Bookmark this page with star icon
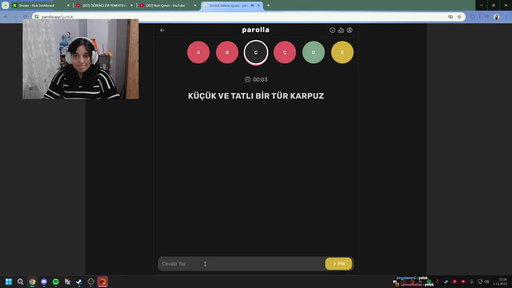The height and width of the screenshot is (288, 512). pyautogui.click(x=459, y=17)
